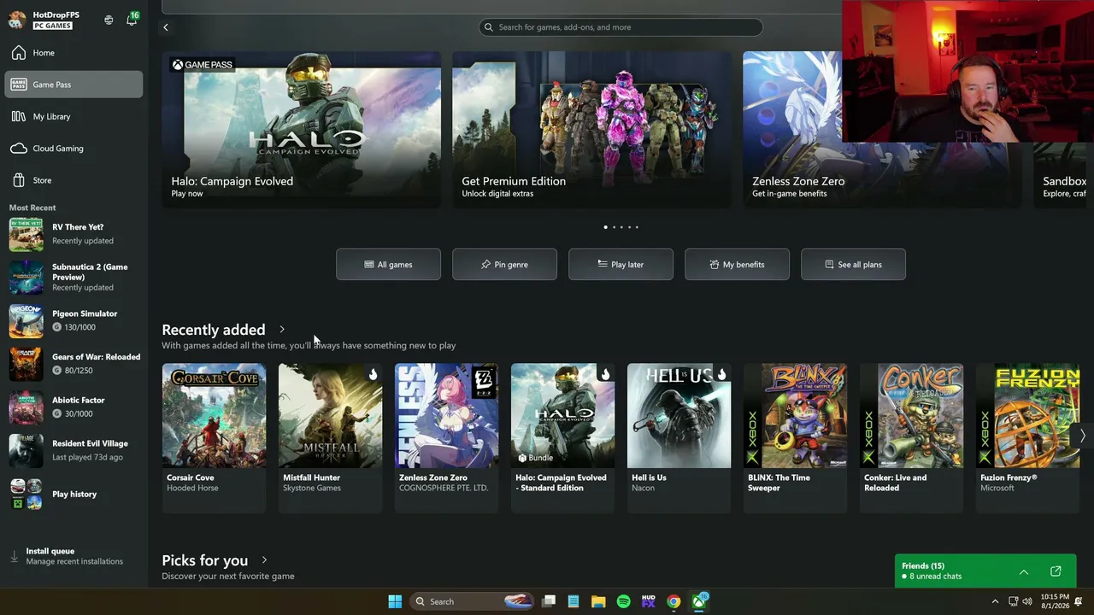Viewport: 1094px width, 615px height.
Task: Select the first carousel page dot
Action: [606, 227]
